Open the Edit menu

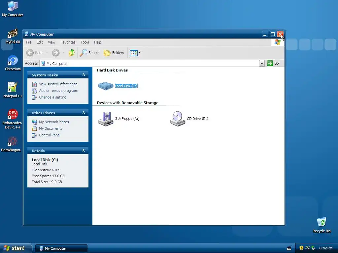point(40,42)
